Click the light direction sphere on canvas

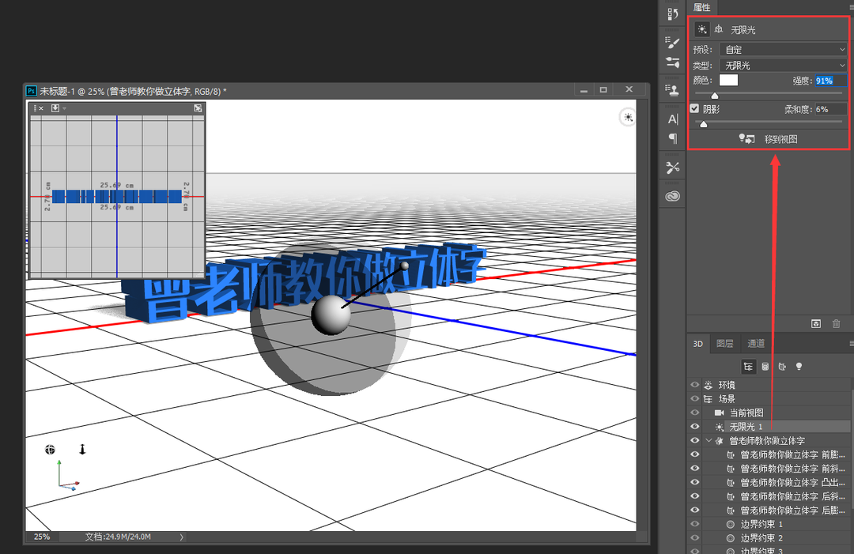(331, 315)
